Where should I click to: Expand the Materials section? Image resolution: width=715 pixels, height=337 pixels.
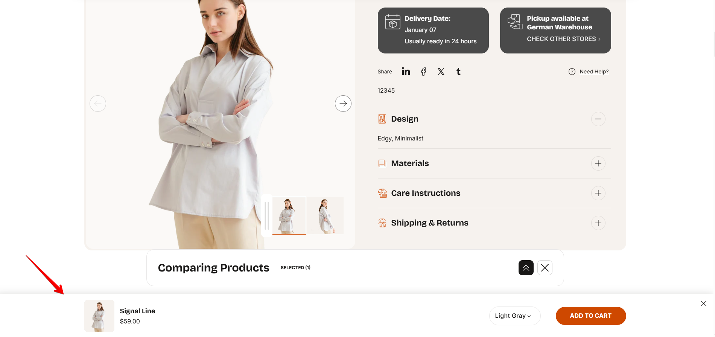[598, 163]
